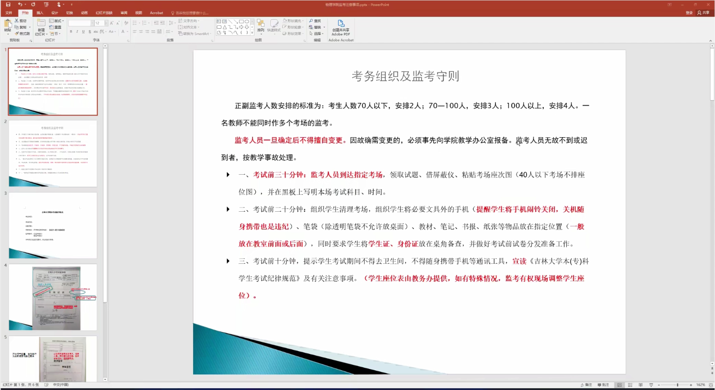This screenshot has width=715, height=390.
Task: Click Create and Share Adobe PDF icon
Action: pyautogui.click(x=341, y=23)
